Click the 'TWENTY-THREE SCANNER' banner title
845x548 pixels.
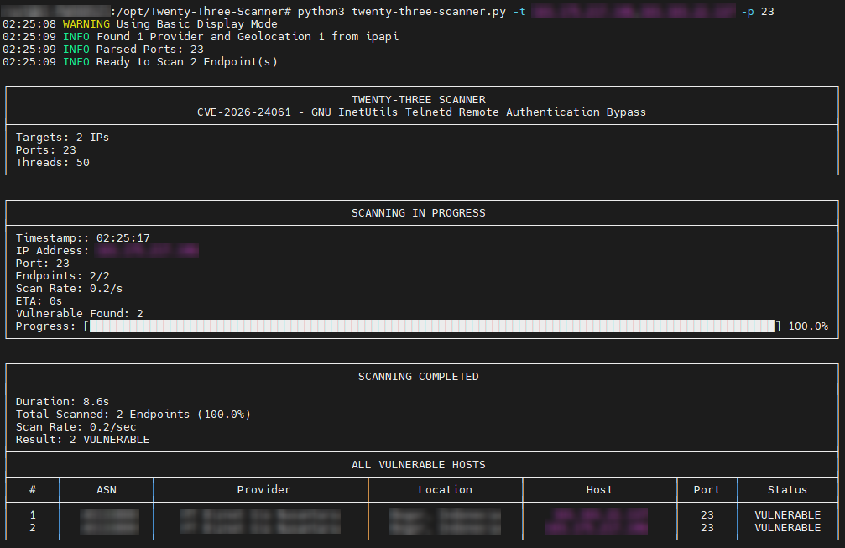tap(419, 100)
